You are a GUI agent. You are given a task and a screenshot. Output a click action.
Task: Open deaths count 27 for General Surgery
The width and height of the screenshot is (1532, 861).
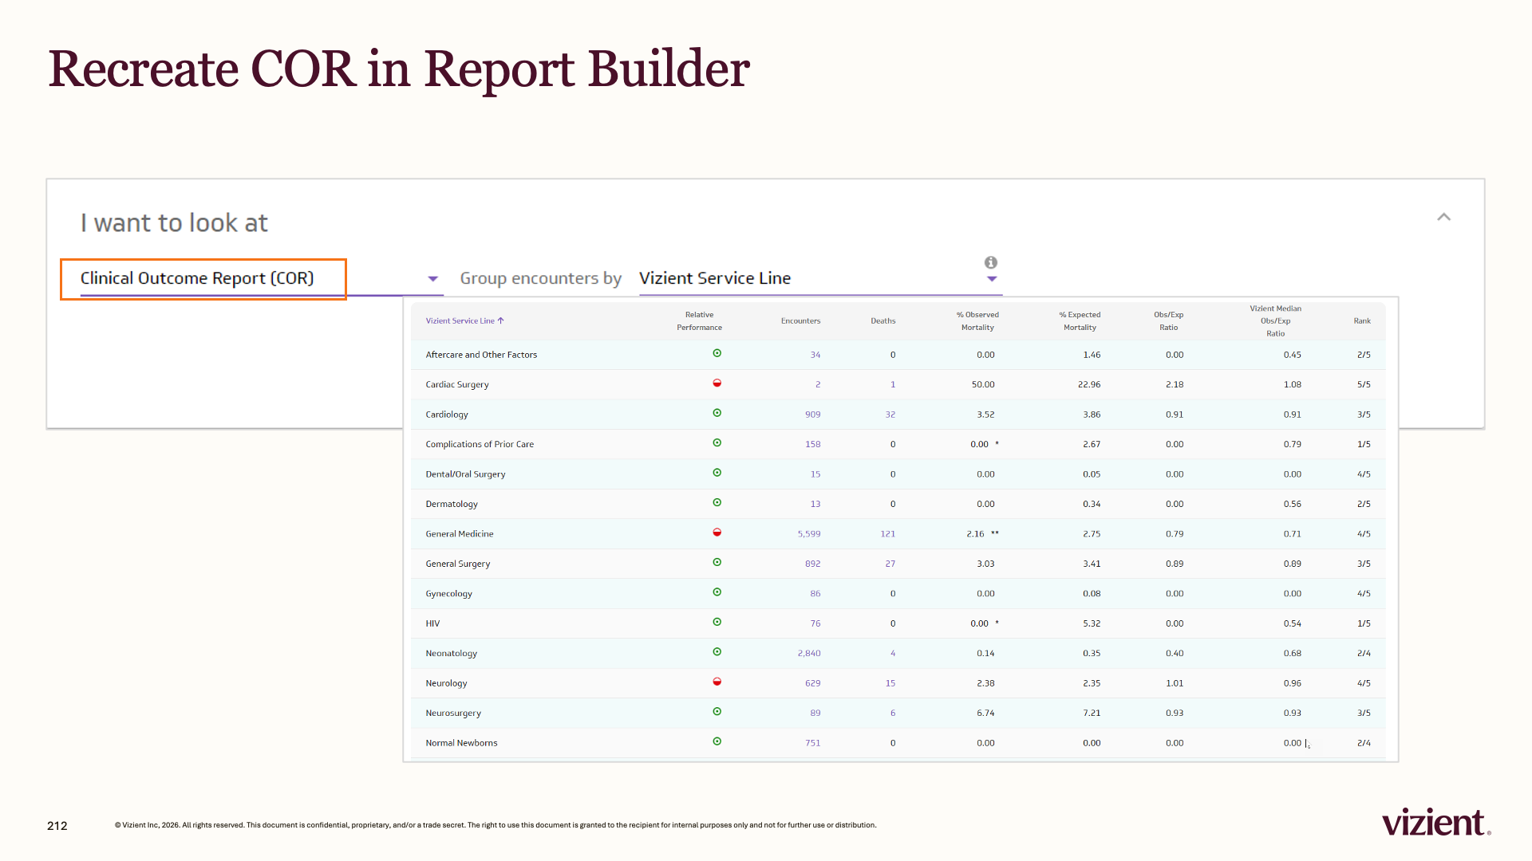(890, 564)
